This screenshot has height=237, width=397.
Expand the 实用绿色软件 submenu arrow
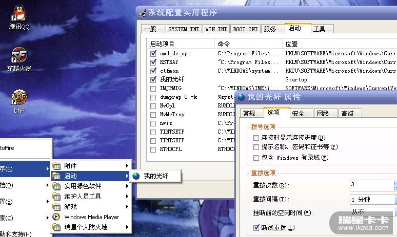pyautogui.click(x=127, y=186)
